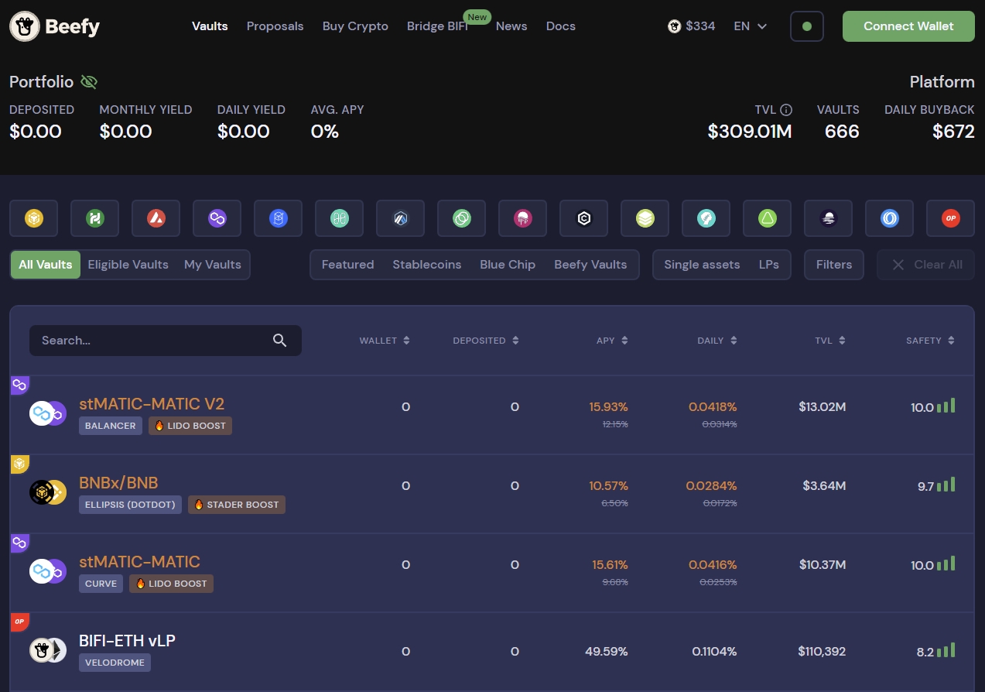Screen dimensions: 985x692
Task: Click inside the vault search field
Action: tap(147, 341)
